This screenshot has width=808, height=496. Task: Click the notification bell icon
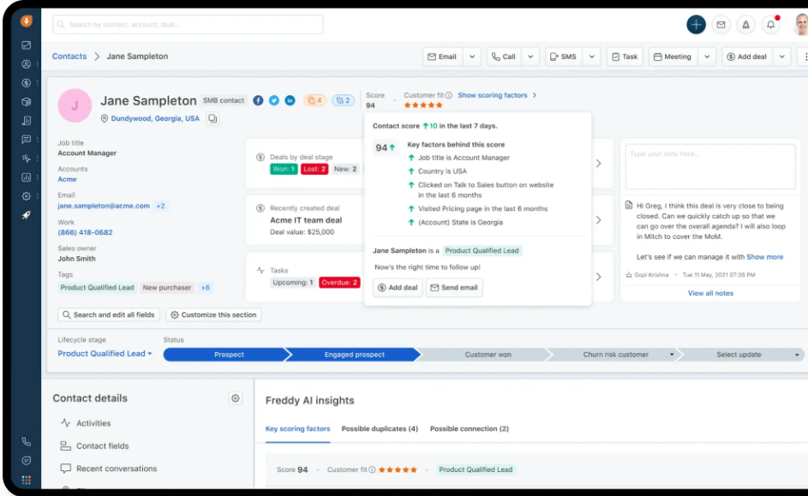point(770,25)
